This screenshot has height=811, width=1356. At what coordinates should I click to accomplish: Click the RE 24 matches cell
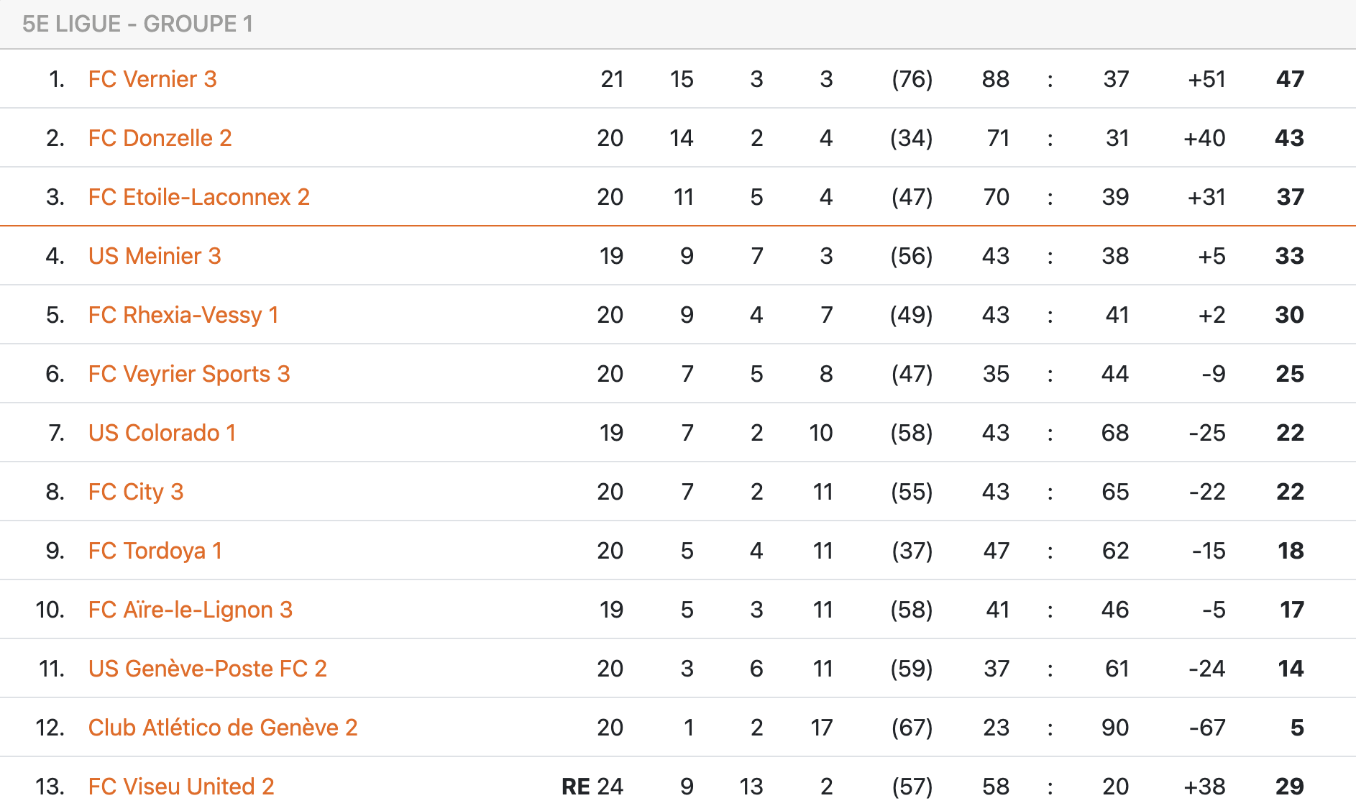click(592, 787)
